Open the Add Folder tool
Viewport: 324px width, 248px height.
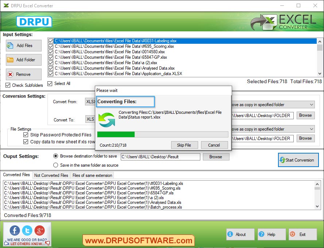click(x=23, y=59)
